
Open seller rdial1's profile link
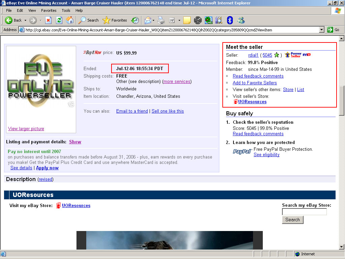253,55
